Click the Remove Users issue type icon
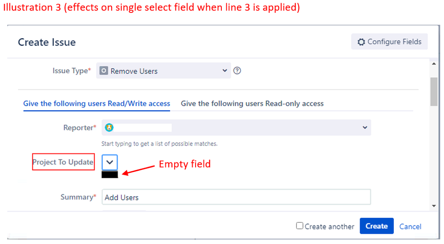The width and height of the screenshot is (444, 244). point(104,71)
